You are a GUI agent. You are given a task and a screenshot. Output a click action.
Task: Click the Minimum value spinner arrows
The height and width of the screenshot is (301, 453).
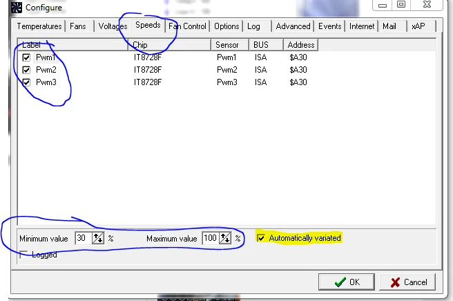tap(98, 238)
